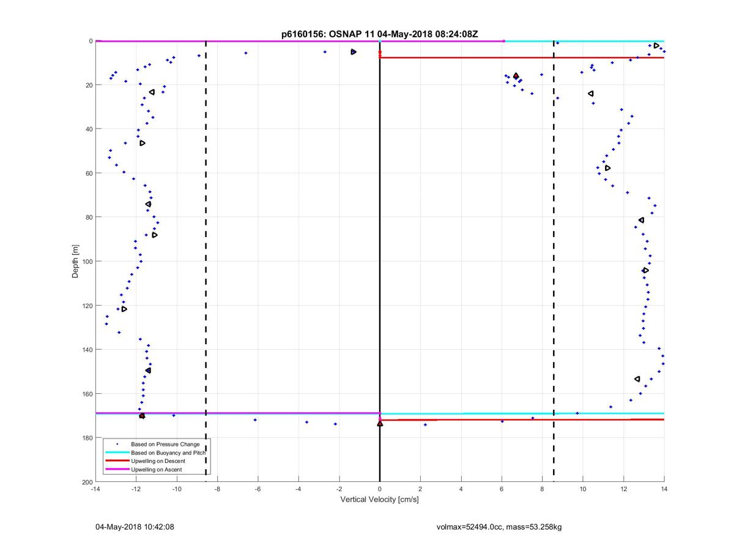Select legend entry 'Upwelling on Ascent'
The image size is (734, 542).
coord(157,469)
